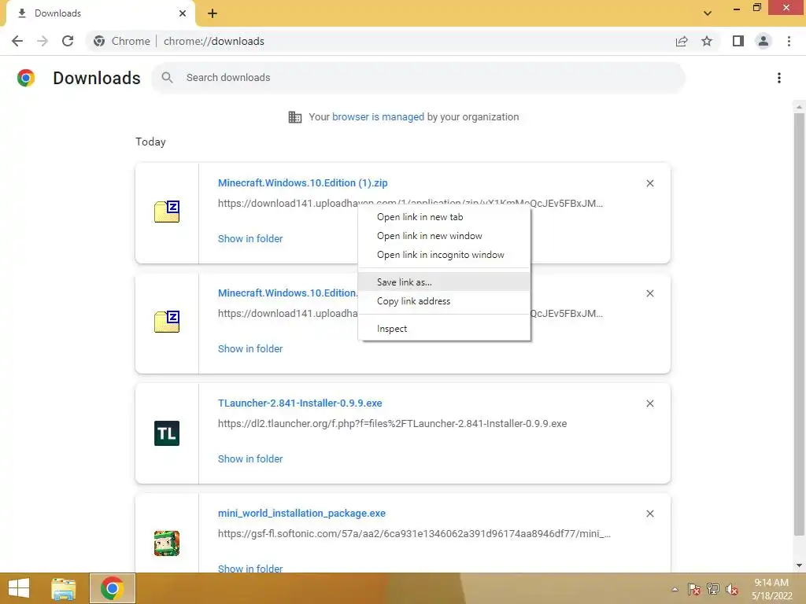This screenshot has width=806, height=604.
Task: Open the Minecraft.Windows.10.Edition (1).zip file link
Action: coord(303,183)
